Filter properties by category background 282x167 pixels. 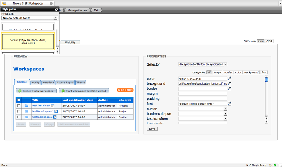click(251, 72)
